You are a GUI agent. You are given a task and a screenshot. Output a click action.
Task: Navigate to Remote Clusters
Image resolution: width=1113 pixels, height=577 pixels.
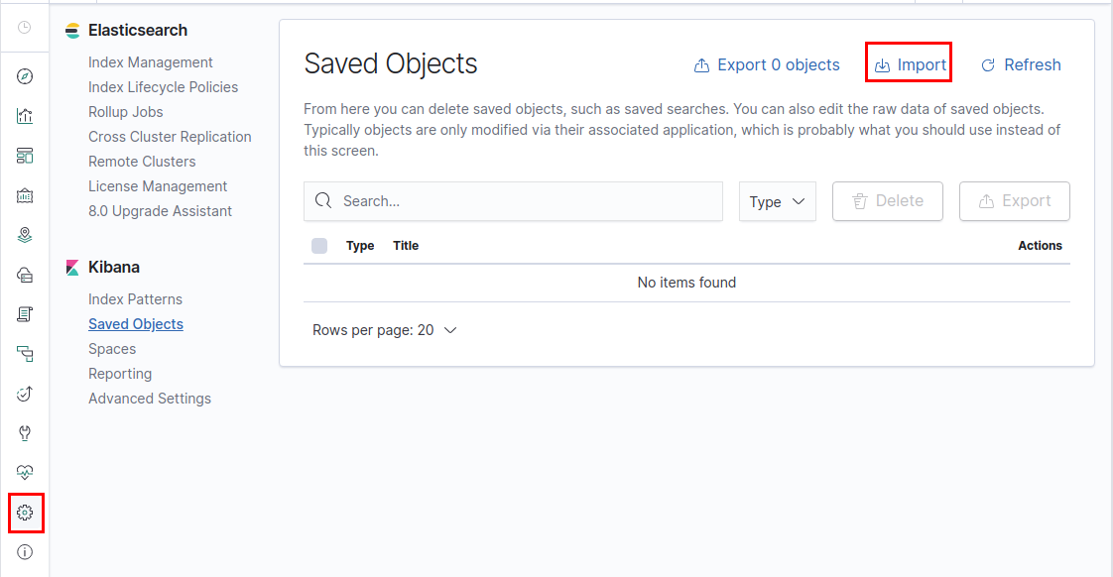point(142,162)
